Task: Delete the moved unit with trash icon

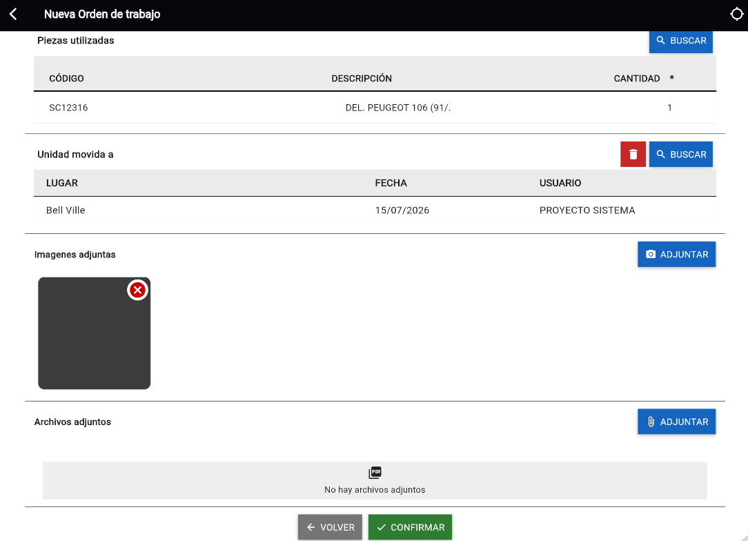Action: point(633,154)
